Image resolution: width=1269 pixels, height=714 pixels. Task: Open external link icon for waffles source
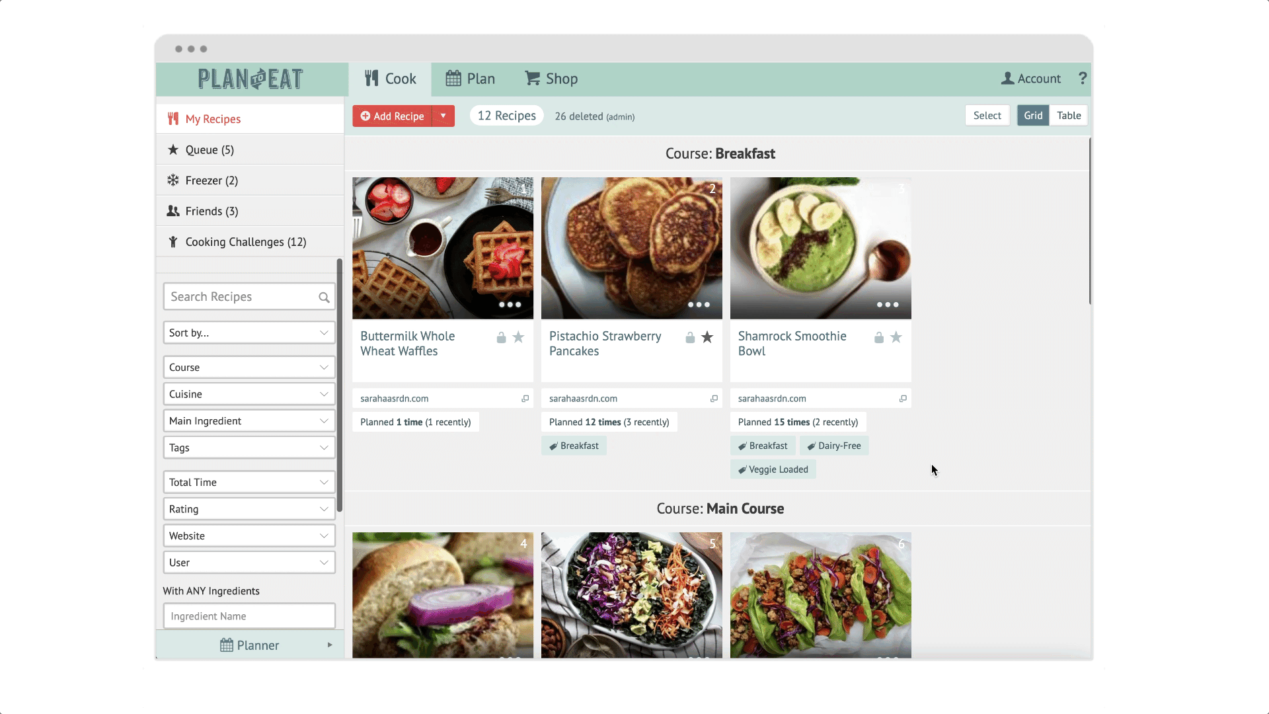click(525, 399)
